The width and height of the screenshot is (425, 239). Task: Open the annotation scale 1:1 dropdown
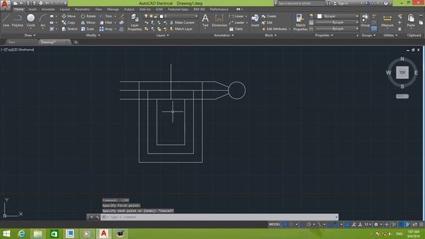[x=368, y=224]
